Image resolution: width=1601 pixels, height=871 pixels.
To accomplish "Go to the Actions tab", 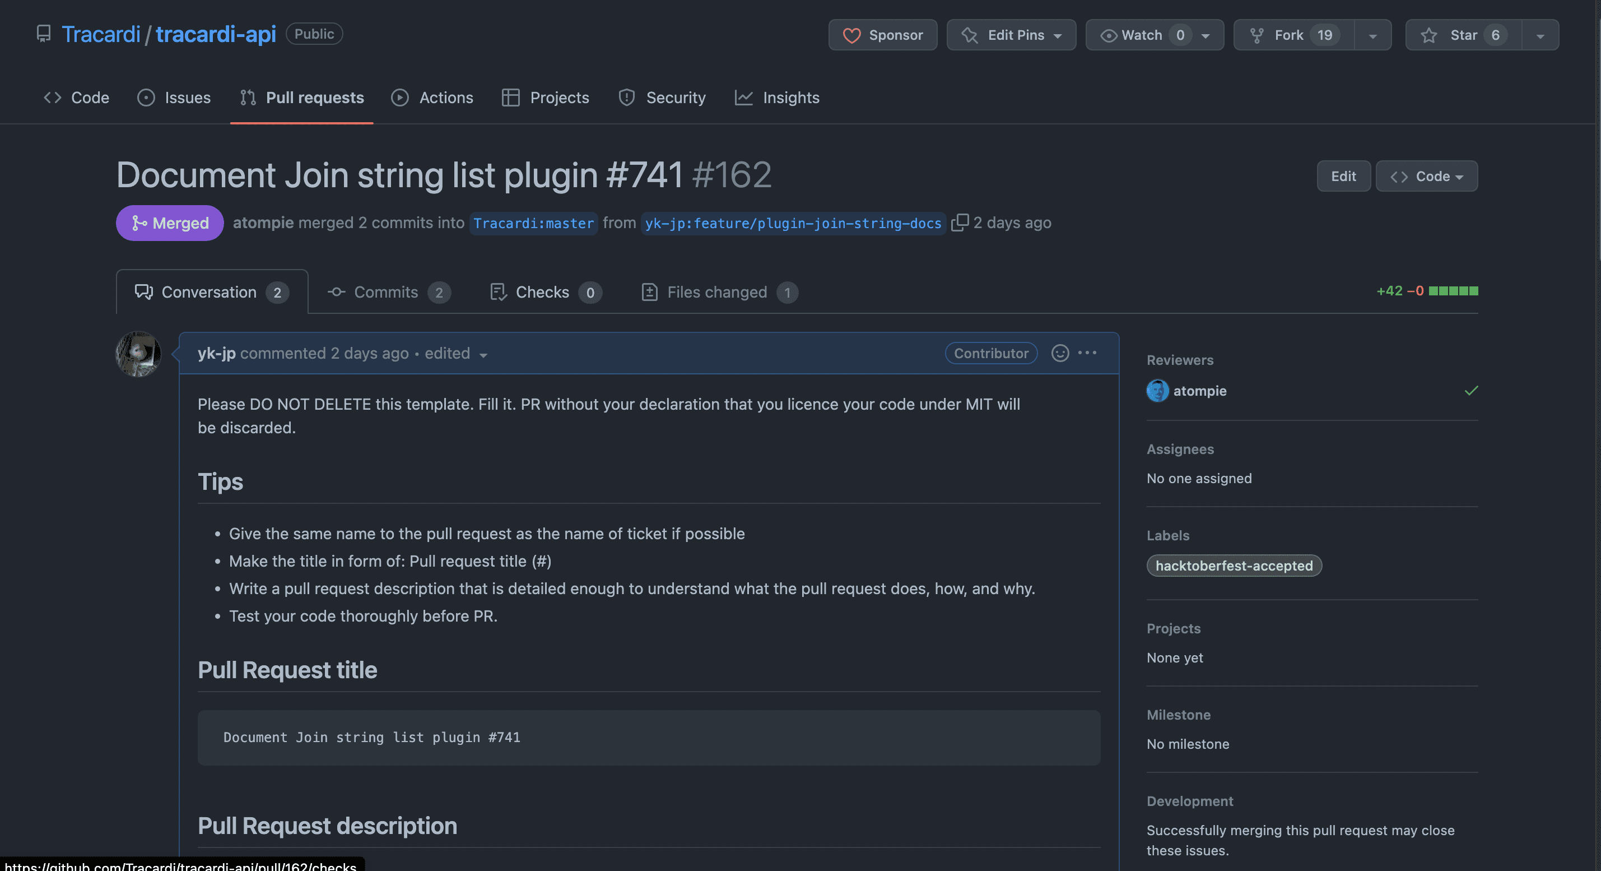I will [x=432, y=98].
